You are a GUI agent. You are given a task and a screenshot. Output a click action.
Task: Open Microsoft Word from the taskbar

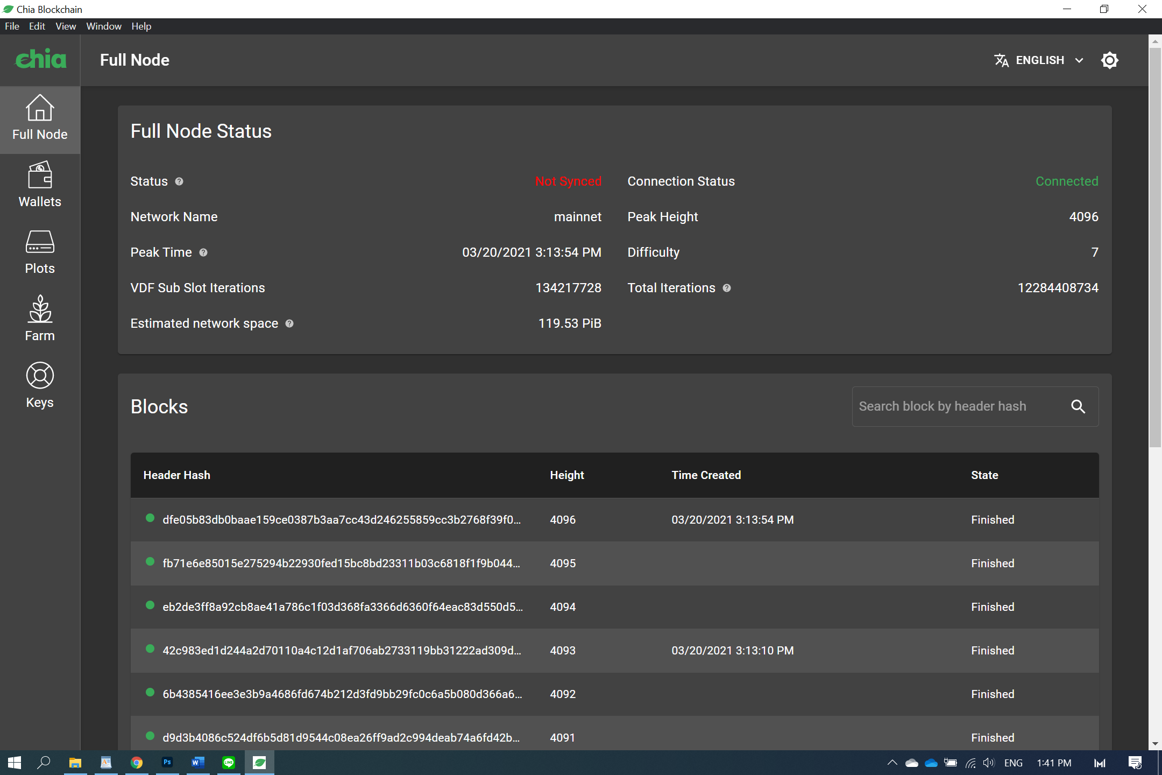pyautogui.click(x=198, y=763)
